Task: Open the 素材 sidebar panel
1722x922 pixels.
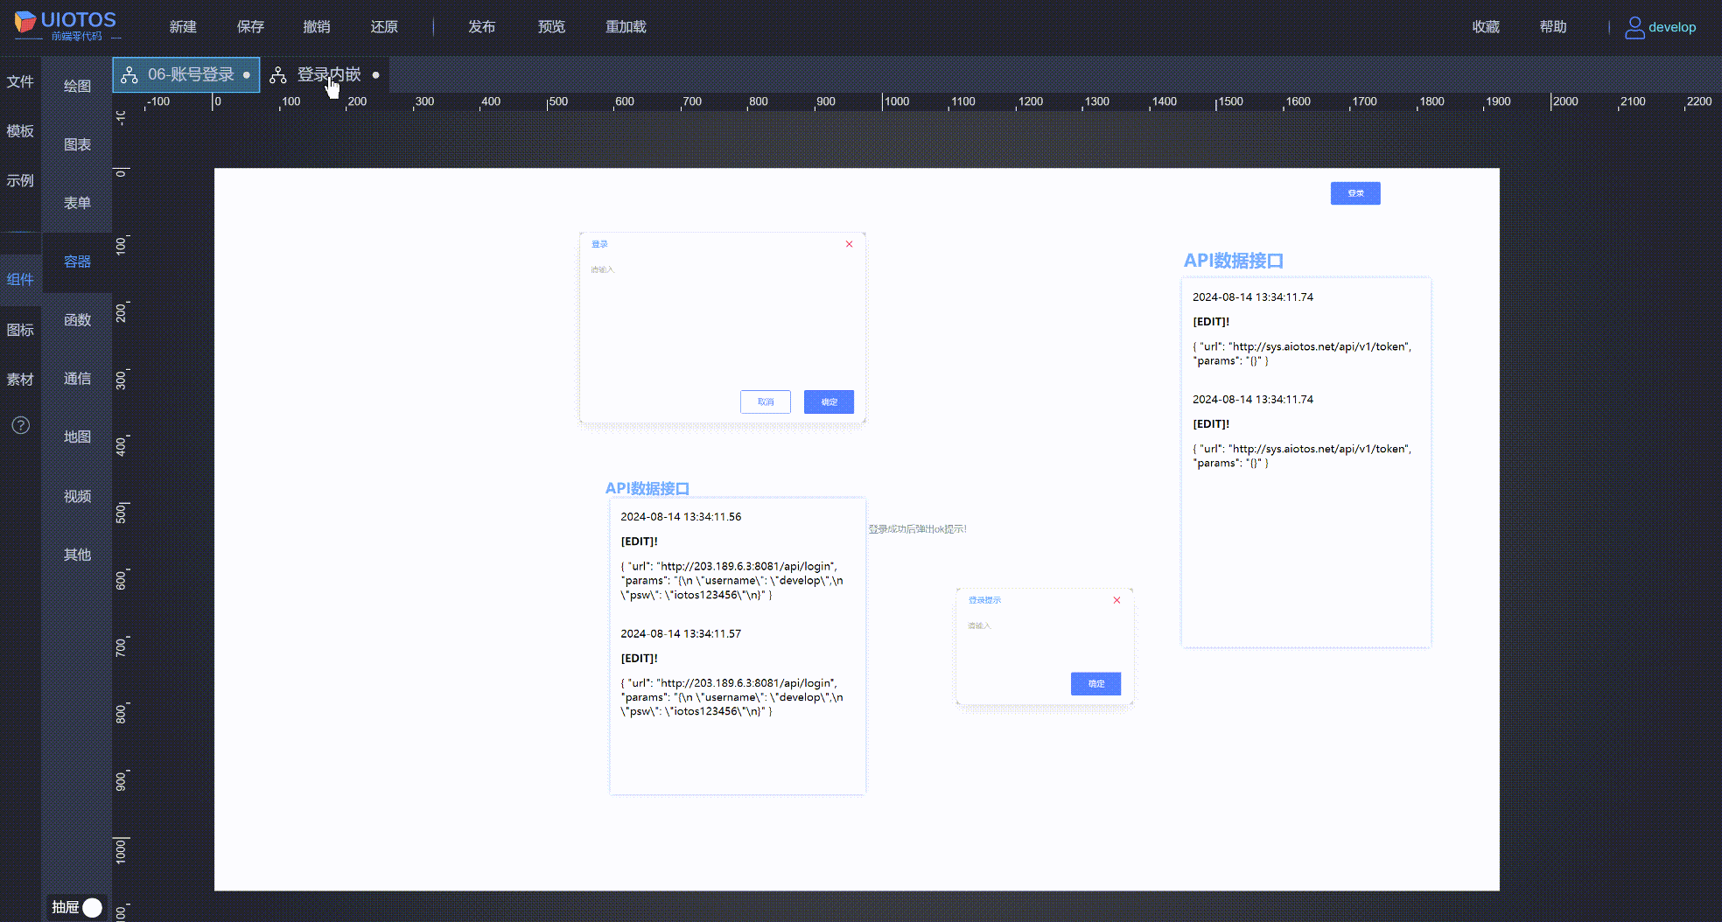Action: click(x=20, y=380)
